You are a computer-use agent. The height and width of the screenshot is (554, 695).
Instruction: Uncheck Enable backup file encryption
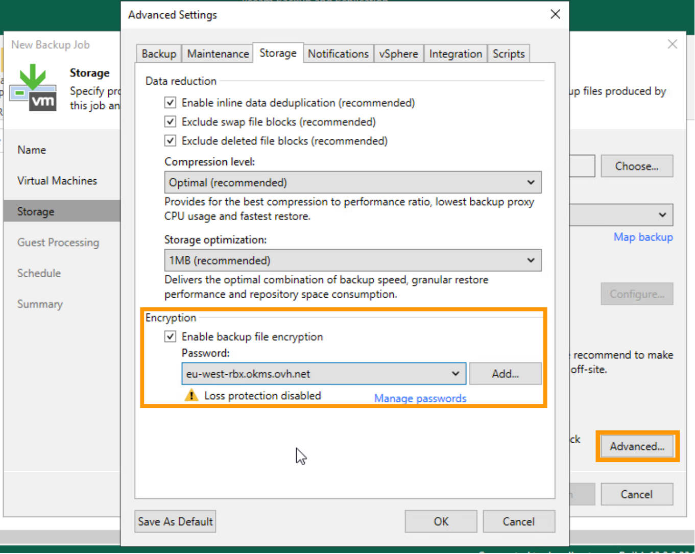[170, 336]
